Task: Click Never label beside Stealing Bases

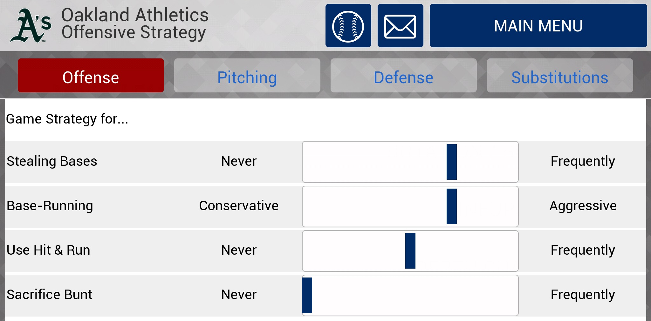Action: point(239,161)
